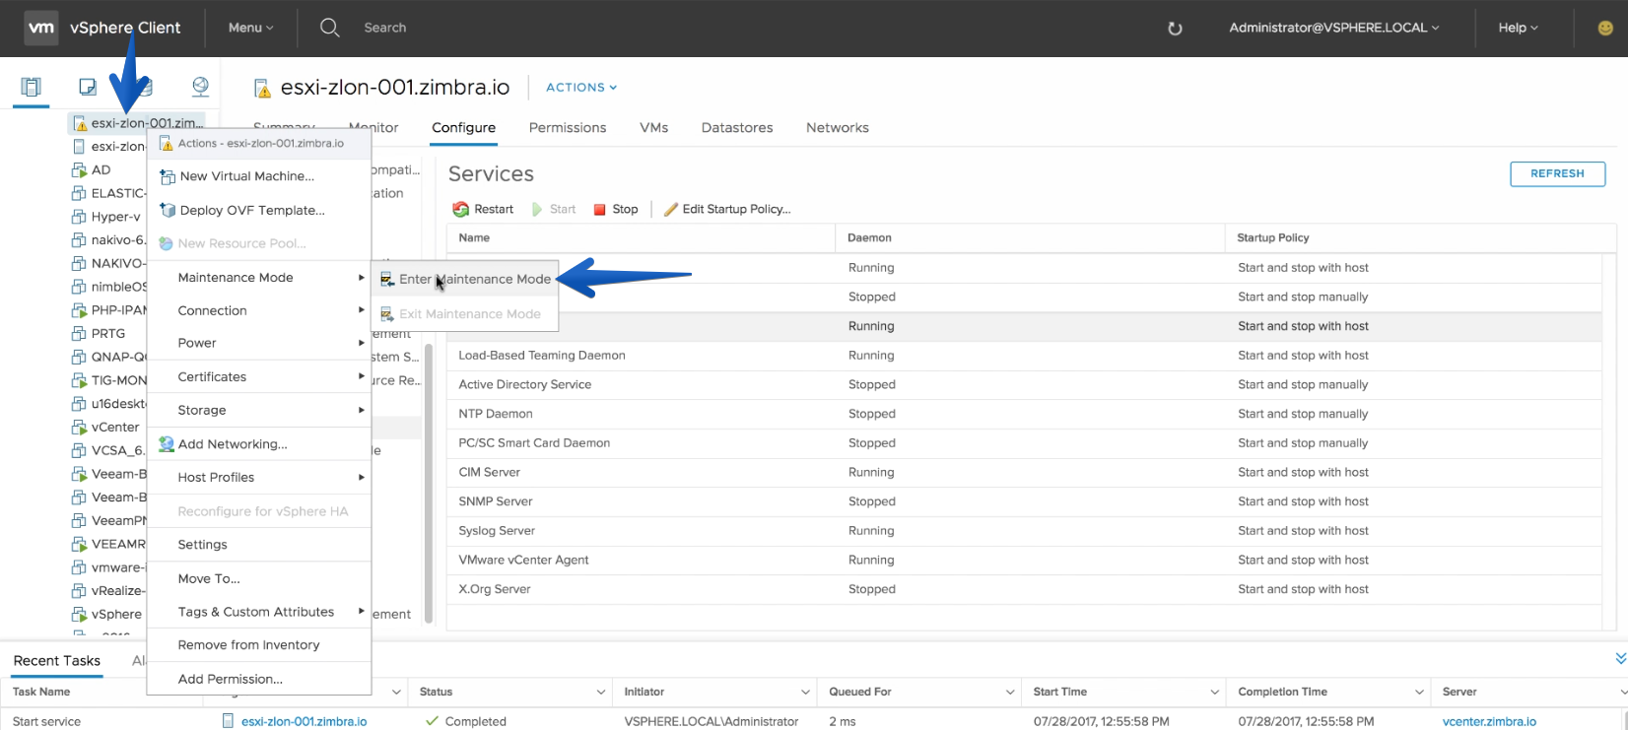The height and width of the screenshot is (730, 1628).
Task: Switch to the Networks tab
Action: point(838,128)
